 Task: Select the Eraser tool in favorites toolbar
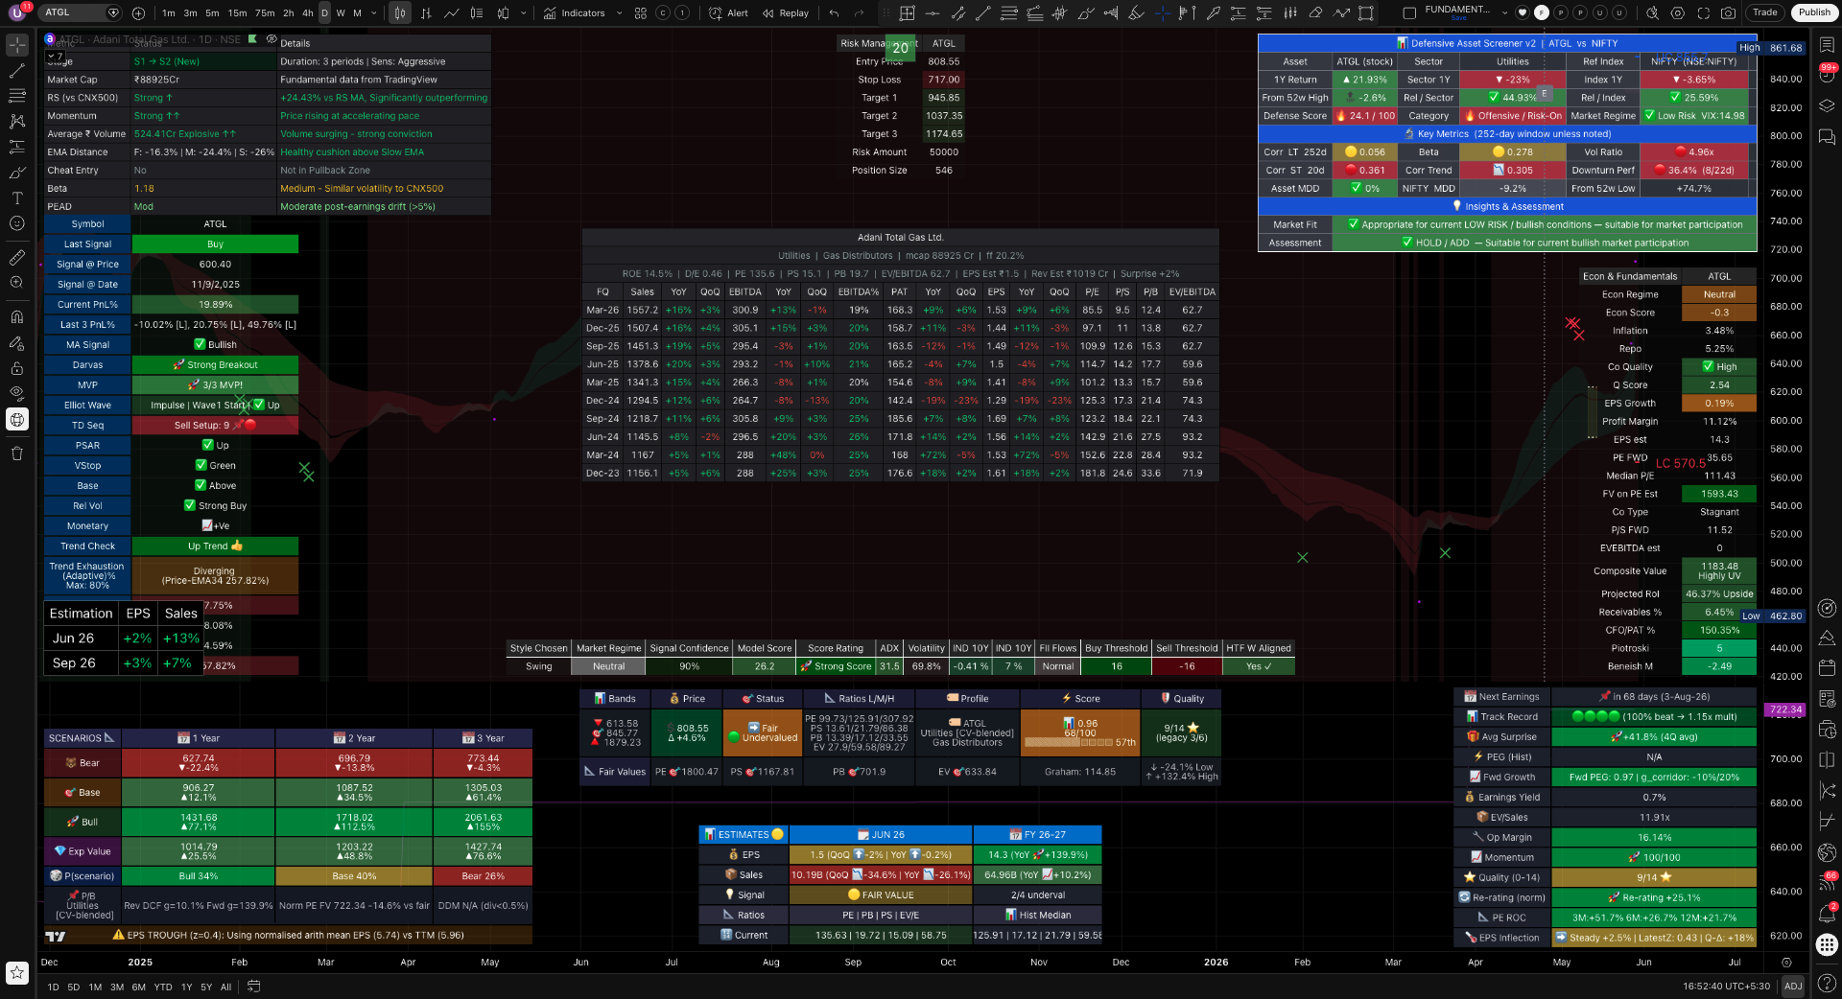(x=1315, y=13)
